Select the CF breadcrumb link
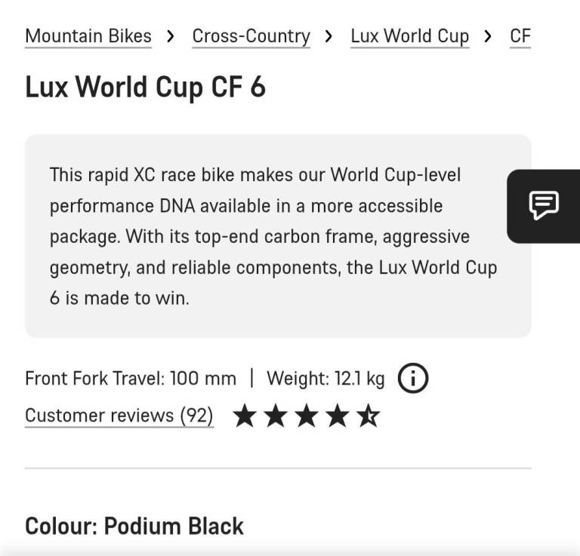The image size is (580, 556). tap(520, 35)
